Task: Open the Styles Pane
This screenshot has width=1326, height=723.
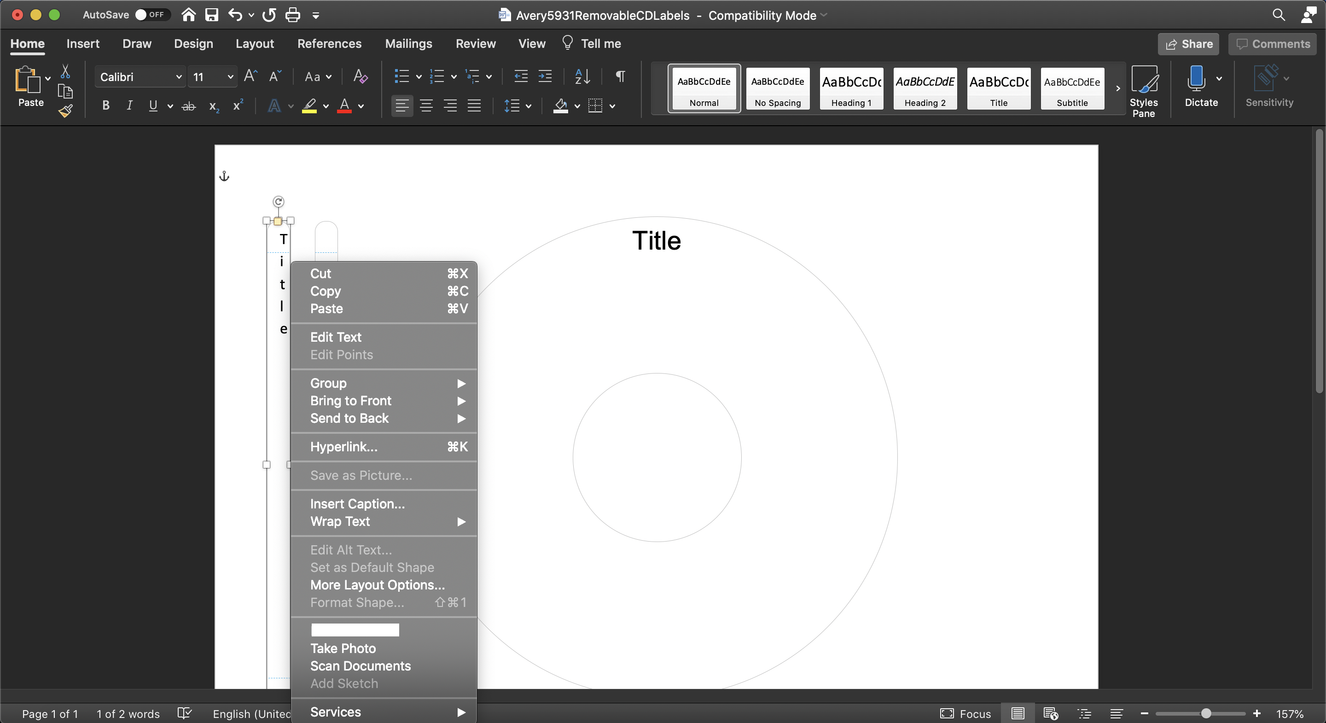Action: (1143, 91)
